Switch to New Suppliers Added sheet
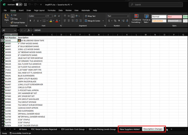 (130, 129)
